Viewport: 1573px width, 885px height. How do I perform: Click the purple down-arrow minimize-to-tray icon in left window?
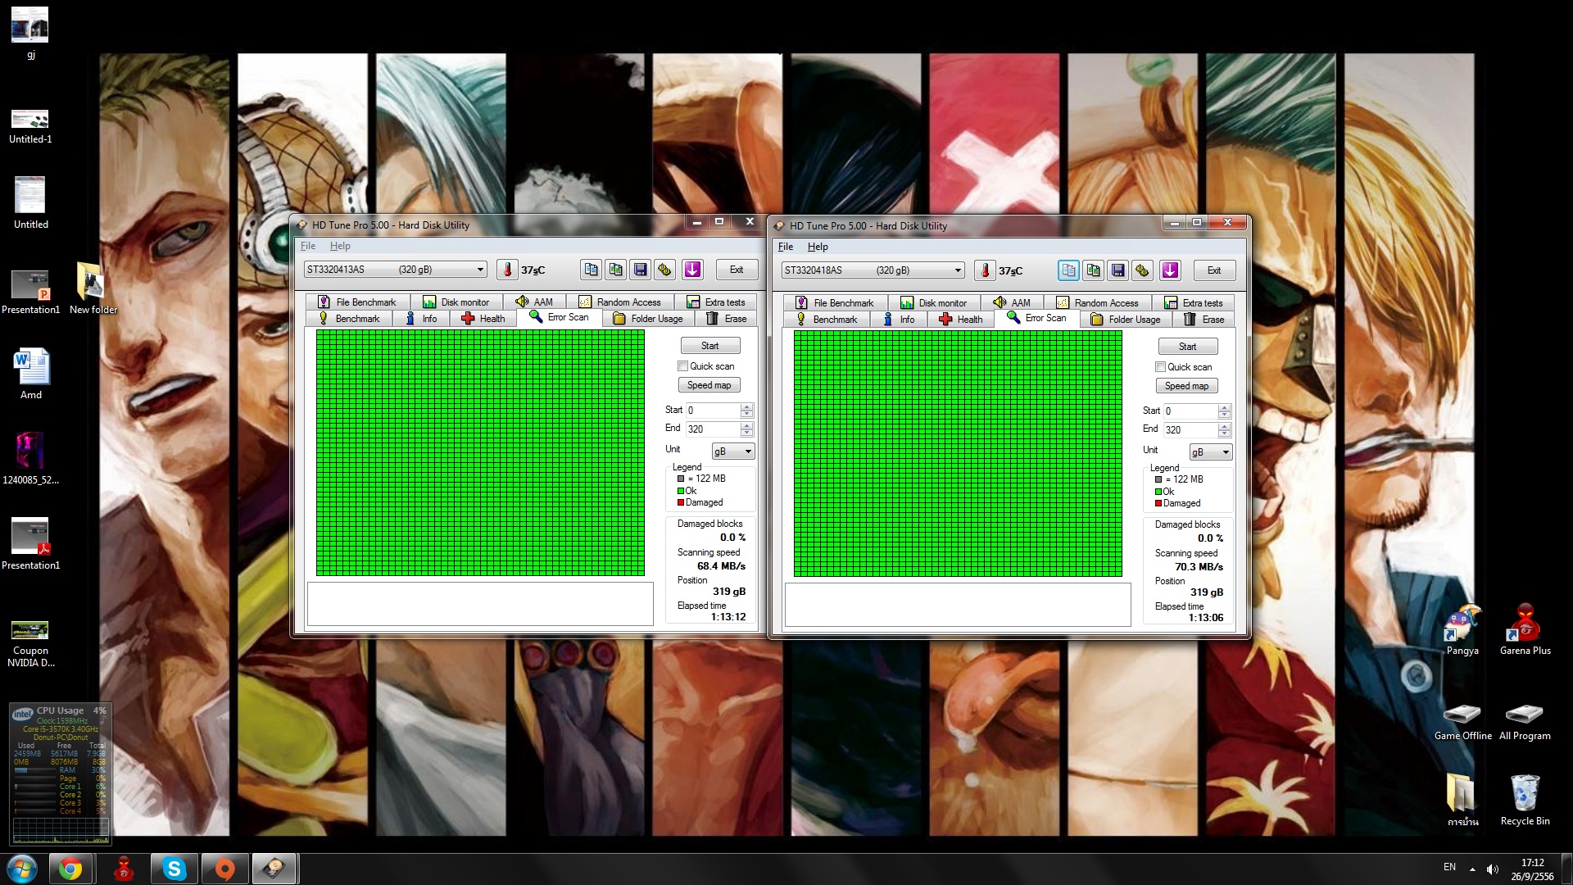[692, 270]
